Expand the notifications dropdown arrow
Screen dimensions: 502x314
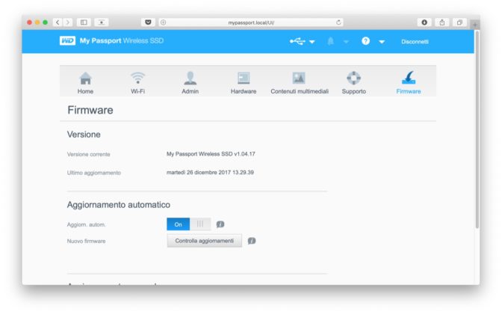coord(346,42)
